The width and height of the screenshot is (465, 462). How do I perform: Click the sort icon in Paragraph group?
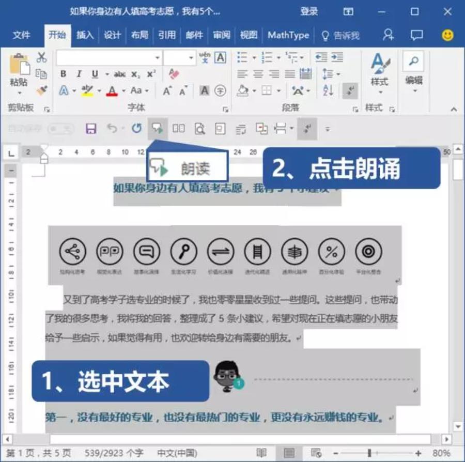click(327, 90)
